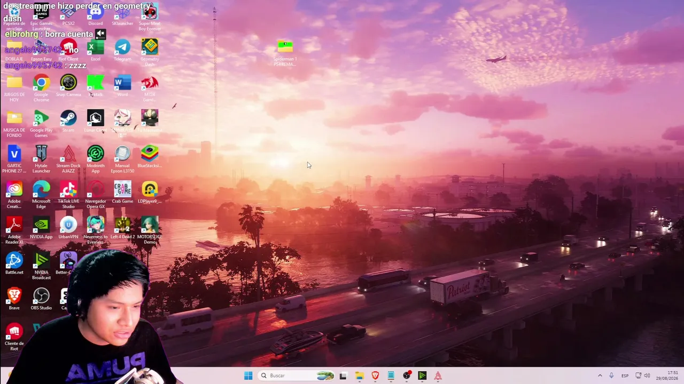This screenshot has height=384, width=684.
Task: Select the MOTORSLICE Demo shortcut
Action: [150, 230]
